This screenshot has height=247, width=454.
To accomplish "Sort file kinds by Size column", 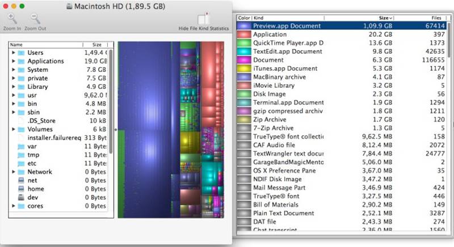I will click(384, 18).
